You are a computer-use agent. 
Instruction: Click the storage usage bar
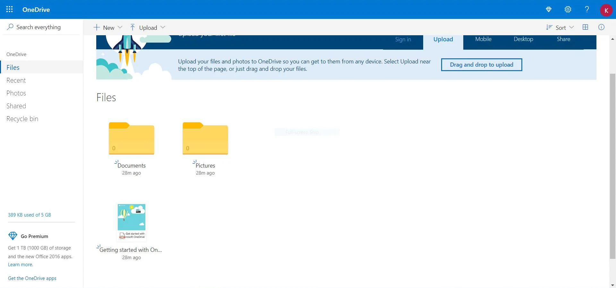(x=42, y=222)
